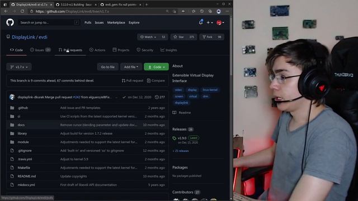358x201 pixels.
Task: Open the Makefile file
Action: click(23, 167)
